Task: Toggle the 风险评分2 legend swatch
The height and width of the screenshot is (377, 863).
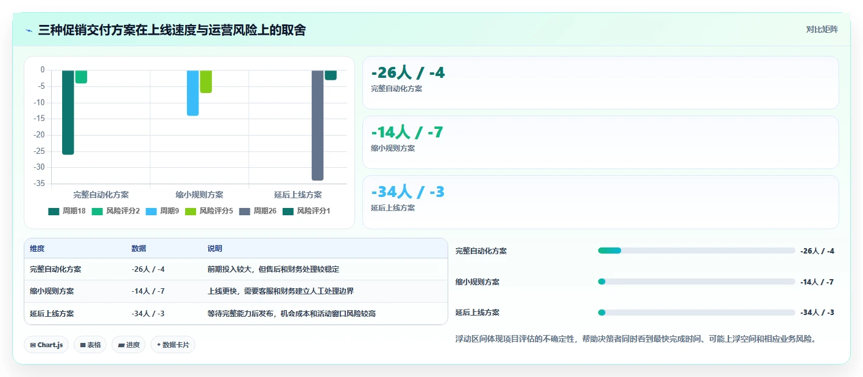Action: [97, 211]
